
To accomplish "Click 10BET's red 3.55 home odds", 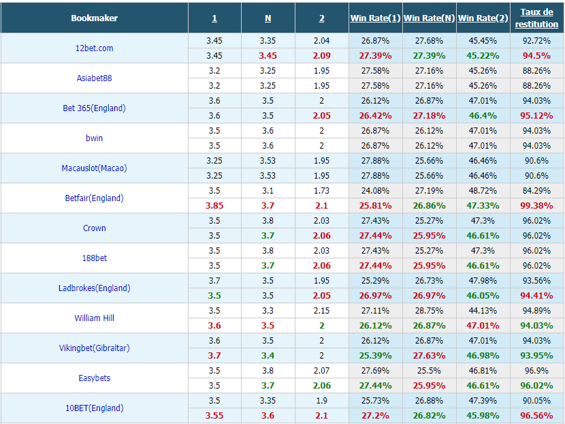I will [214, 415].
